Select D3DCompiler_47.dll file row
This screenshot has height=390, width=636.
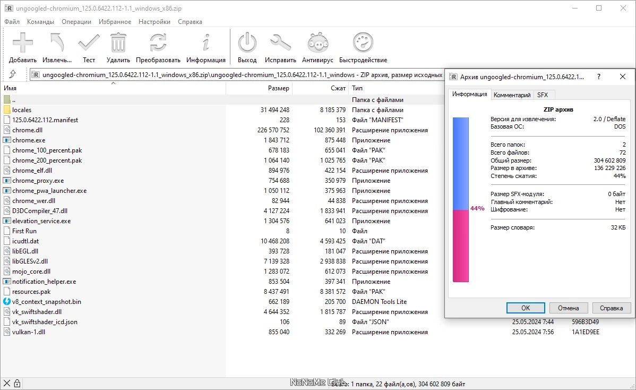[222, 210]
